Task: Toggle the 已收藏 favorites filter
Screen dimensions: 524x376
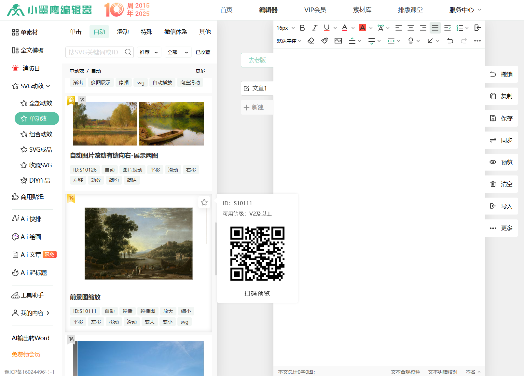Action: pyautogui.click(x=203, y=52)
